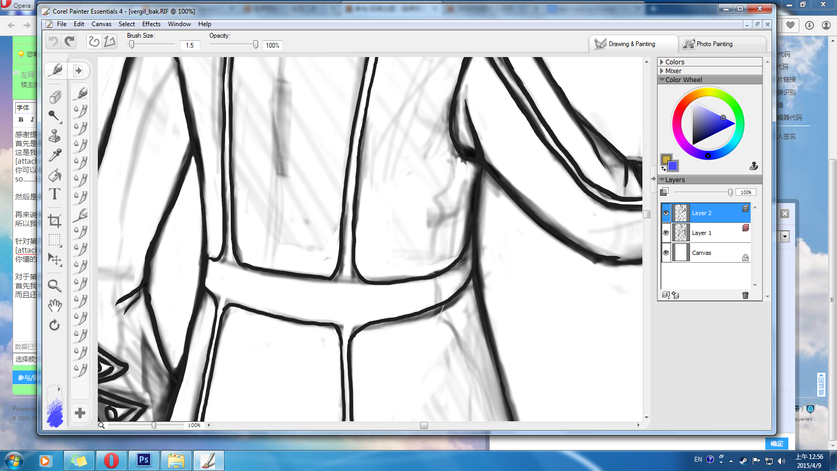
Task: Select the Crop tool
Action: click(54, 221)
